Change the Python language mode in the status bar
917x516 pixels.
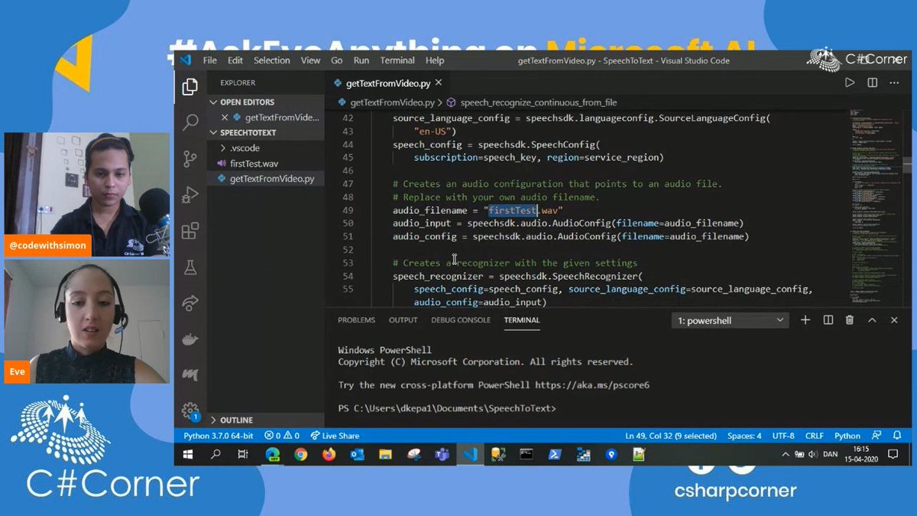[x=847, y=436]
